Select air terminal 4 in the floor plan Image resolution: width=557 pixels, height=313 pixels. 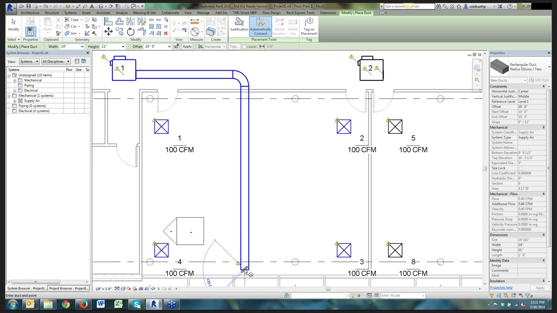161,250
